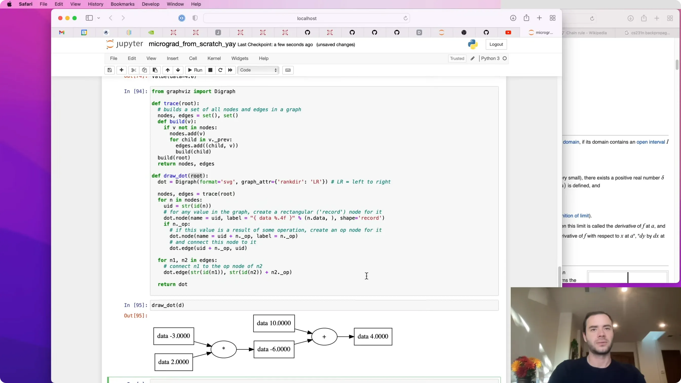Follow the open interval link in Wikipedia window
The width and height of the screenshot is (681, 383).
click(x=650, y=142)
